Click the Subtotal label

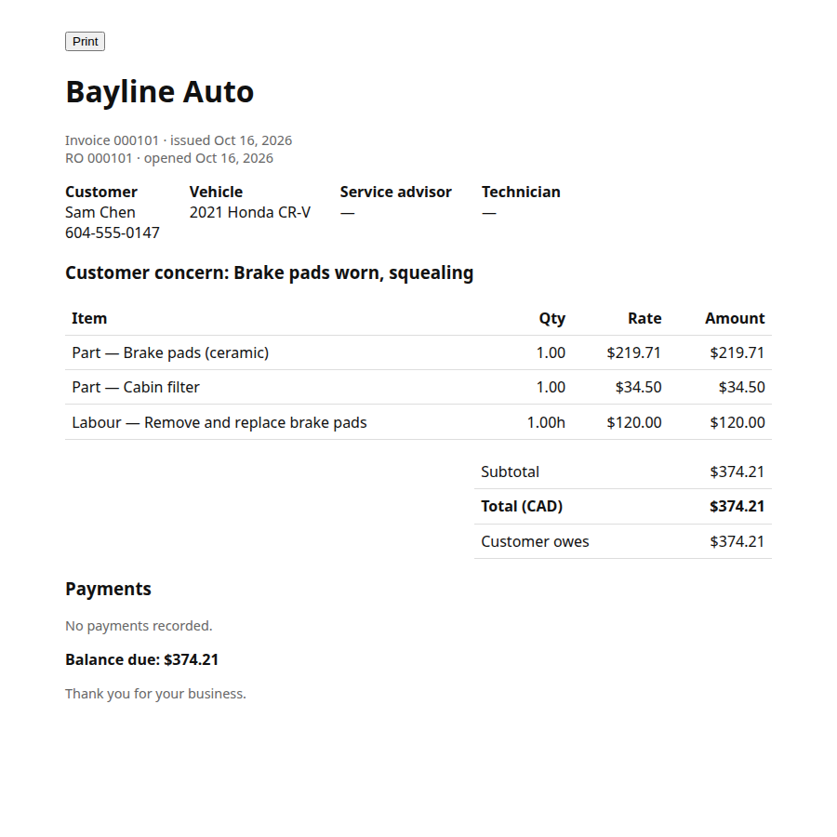point(511,472)
